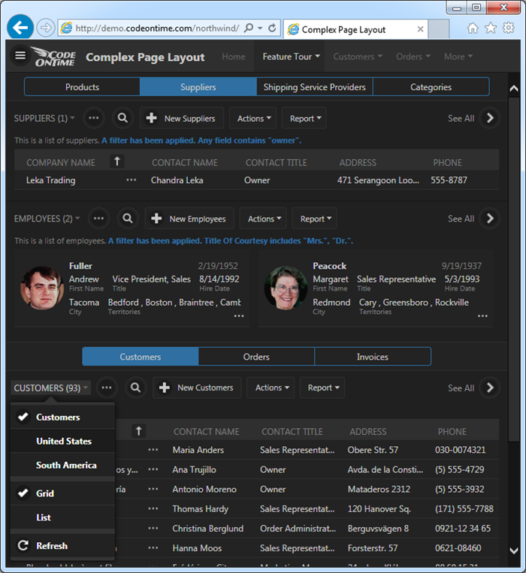The width and height of the screenshot is (526, 573).
Task: Open Employees Actions dropdown
Action: [x=263, y=219]
